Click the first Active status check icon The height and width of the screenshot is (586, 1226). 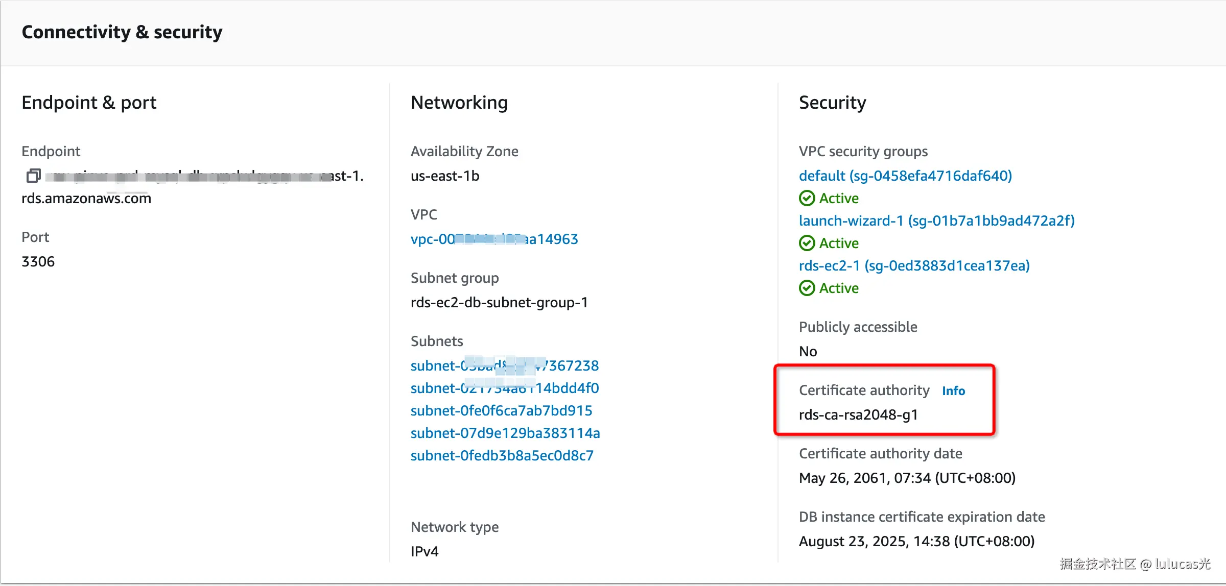807,198
